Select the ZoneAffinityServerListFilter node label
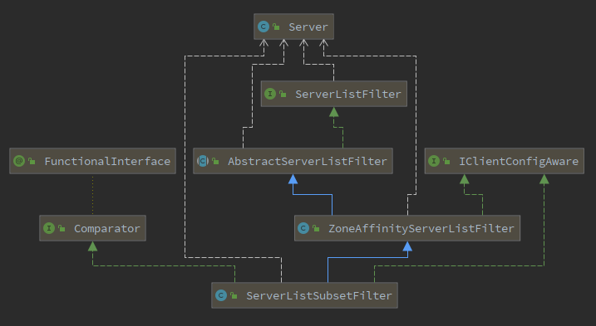Viewport: 596px width, 326px height. pos(421,228)
